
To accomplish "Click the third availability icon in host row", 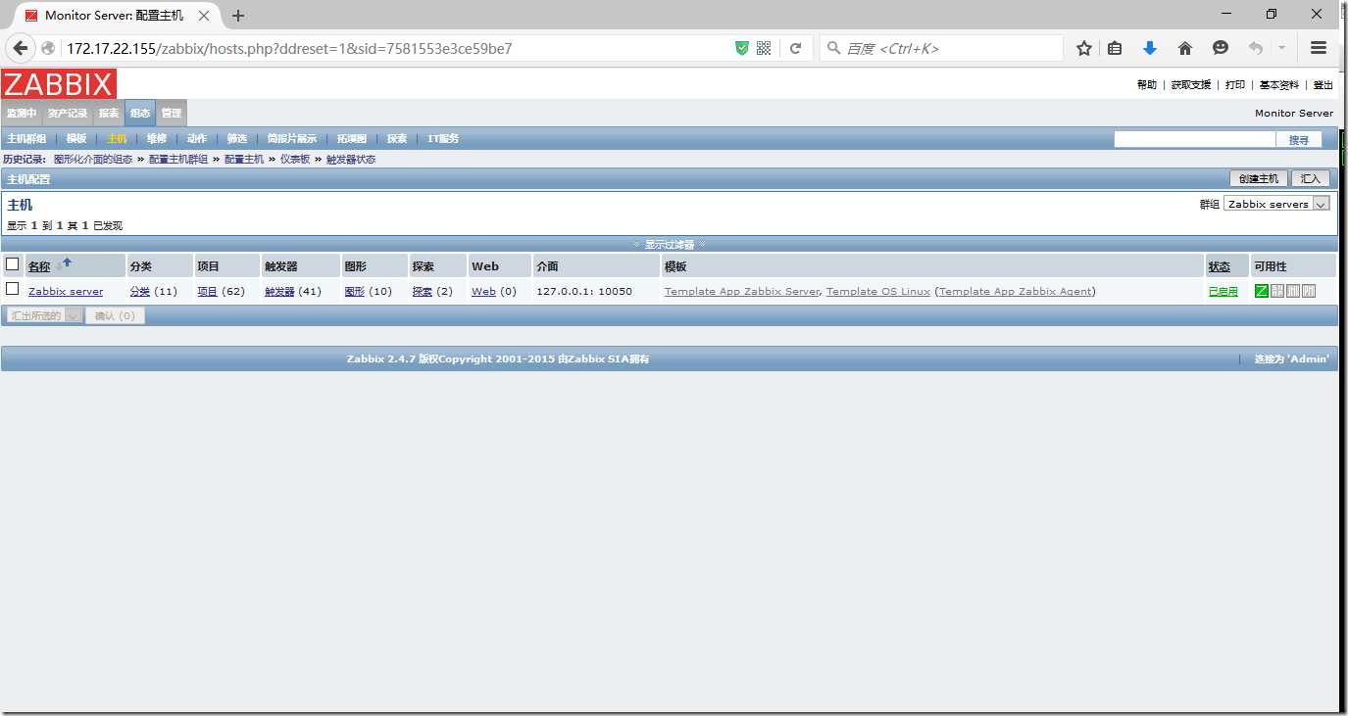I will [x=1293, y=291].
